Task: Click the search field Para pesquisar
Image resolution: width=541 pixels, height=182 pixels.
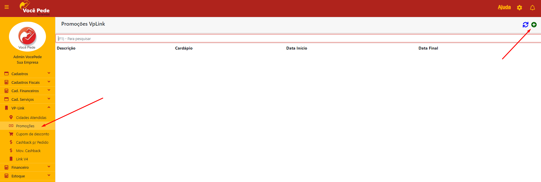Action: click(x=289, y=39)
